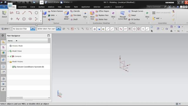Image resolution: width=188 pixels, height=106 pixels.
Task: Open the Assembly Navigator sidebar tab
Action: click(x=3, y=42)
